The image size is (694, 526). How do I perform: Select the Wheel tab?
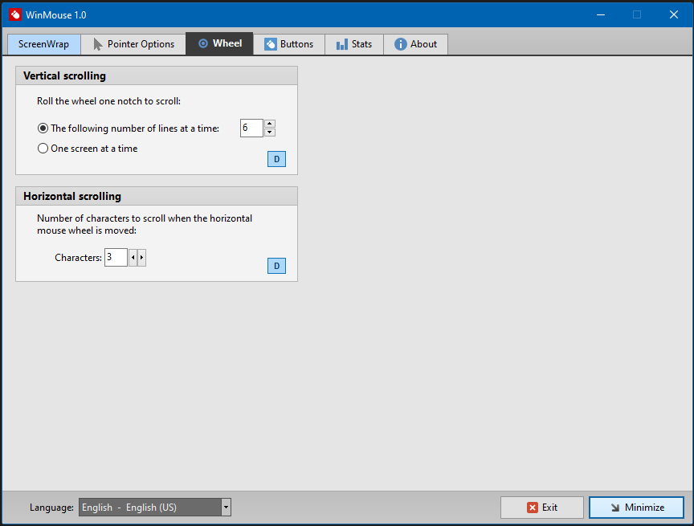coord(219,43)
